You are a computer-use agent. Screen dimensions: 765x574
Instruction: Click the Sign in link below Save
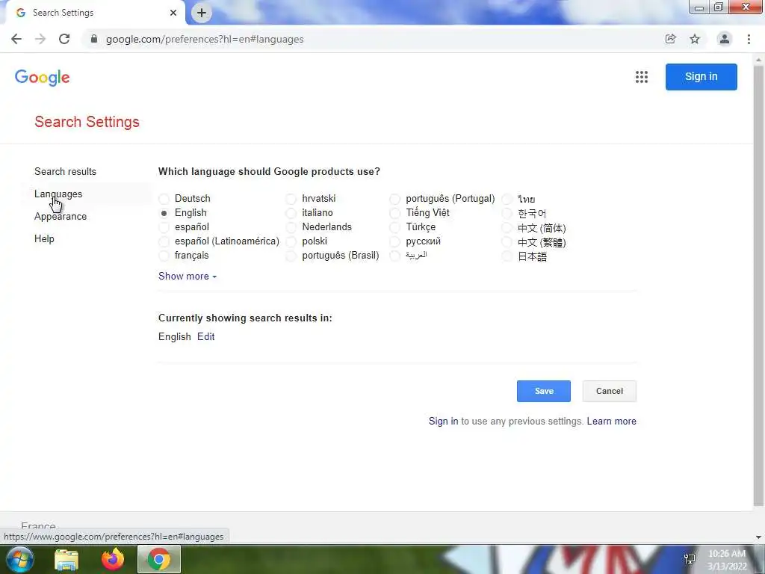click(x=444, y=422)
